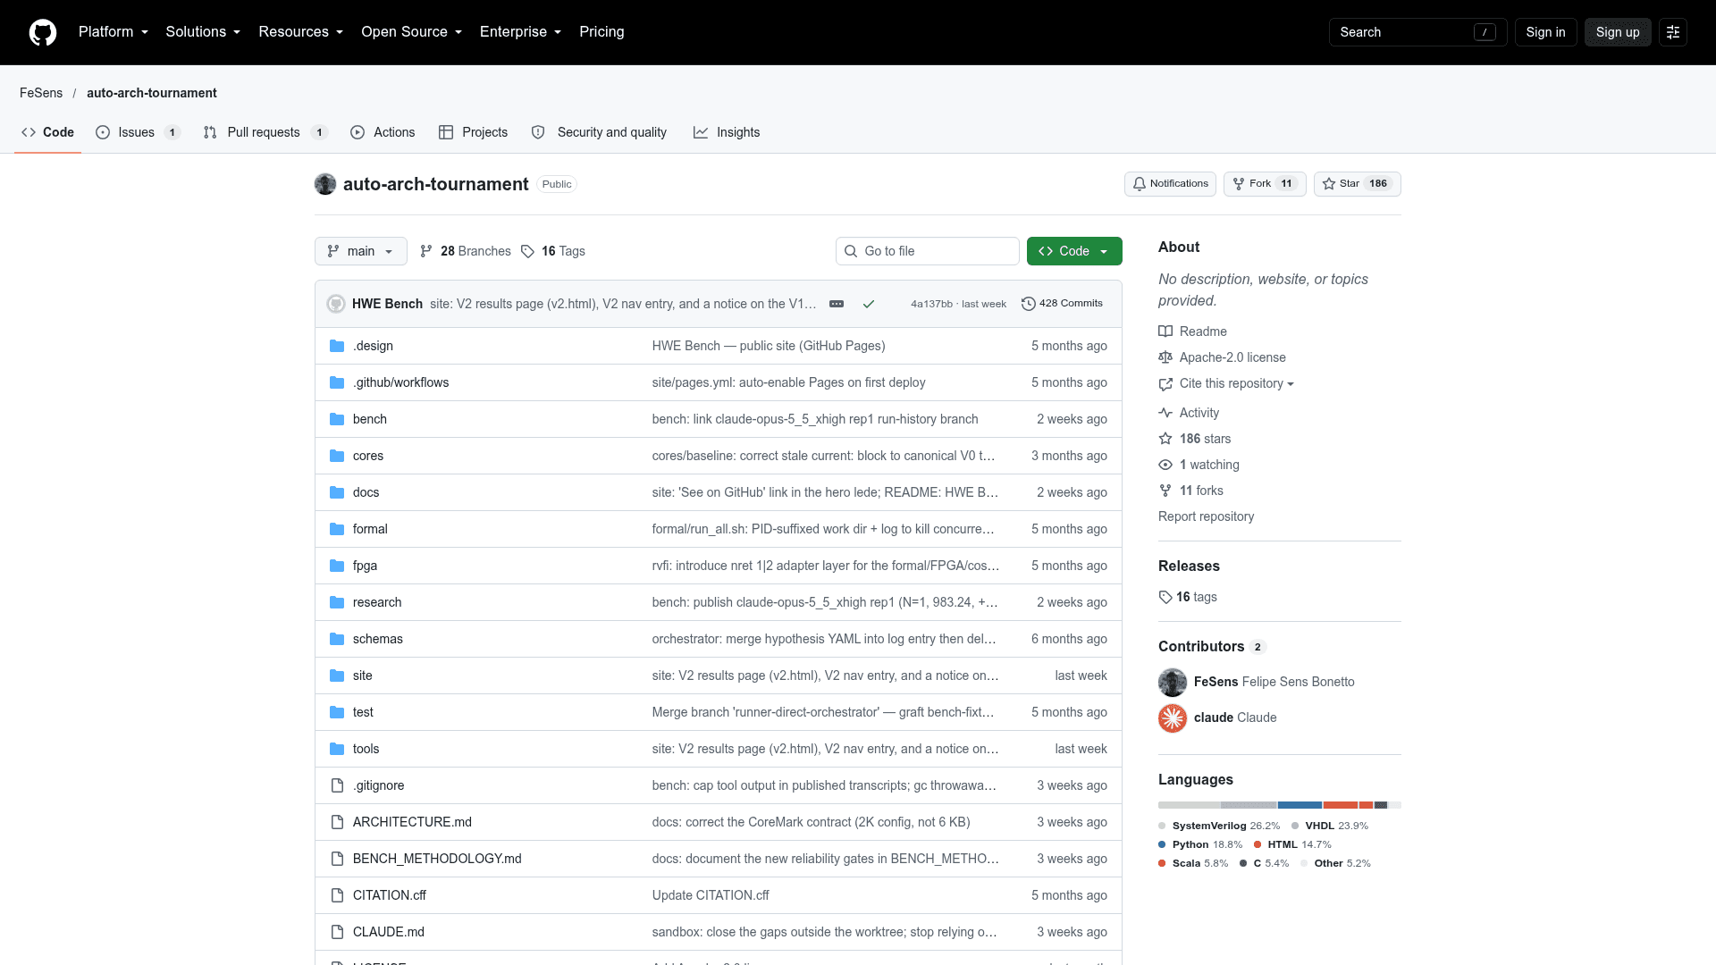Click the .gitignore file icon

coord(337,785)
